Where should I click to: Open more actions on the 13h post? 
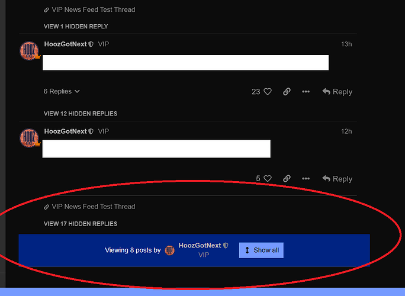pos(306,92)
